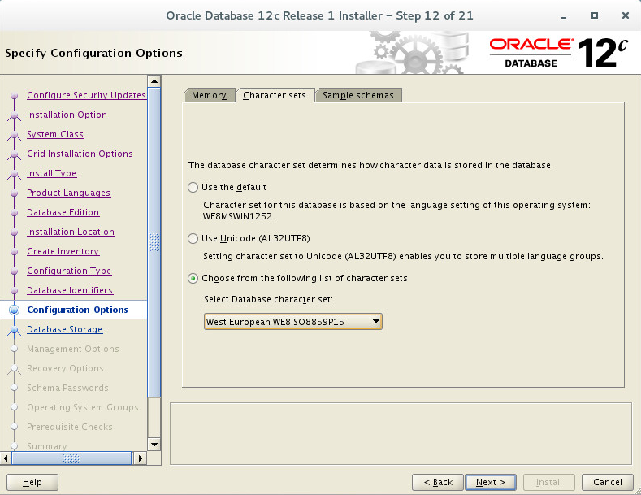
Task: Click the active step marker beside Configuration Options
Action: [x=15, y=310]
